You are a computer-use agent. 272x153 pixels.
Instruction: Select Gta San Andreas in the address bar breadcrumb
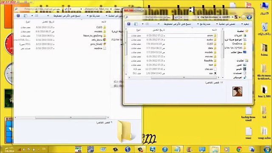tap(209, 17)
